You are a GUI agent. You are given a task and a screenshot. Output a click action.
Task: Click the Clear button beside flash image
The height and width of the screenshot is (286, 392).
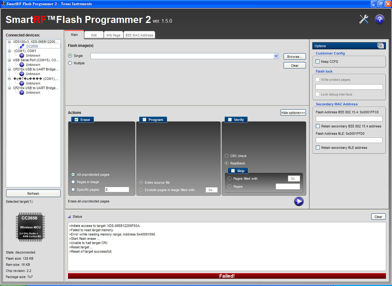pyautogui.click(x=295, y=66)
